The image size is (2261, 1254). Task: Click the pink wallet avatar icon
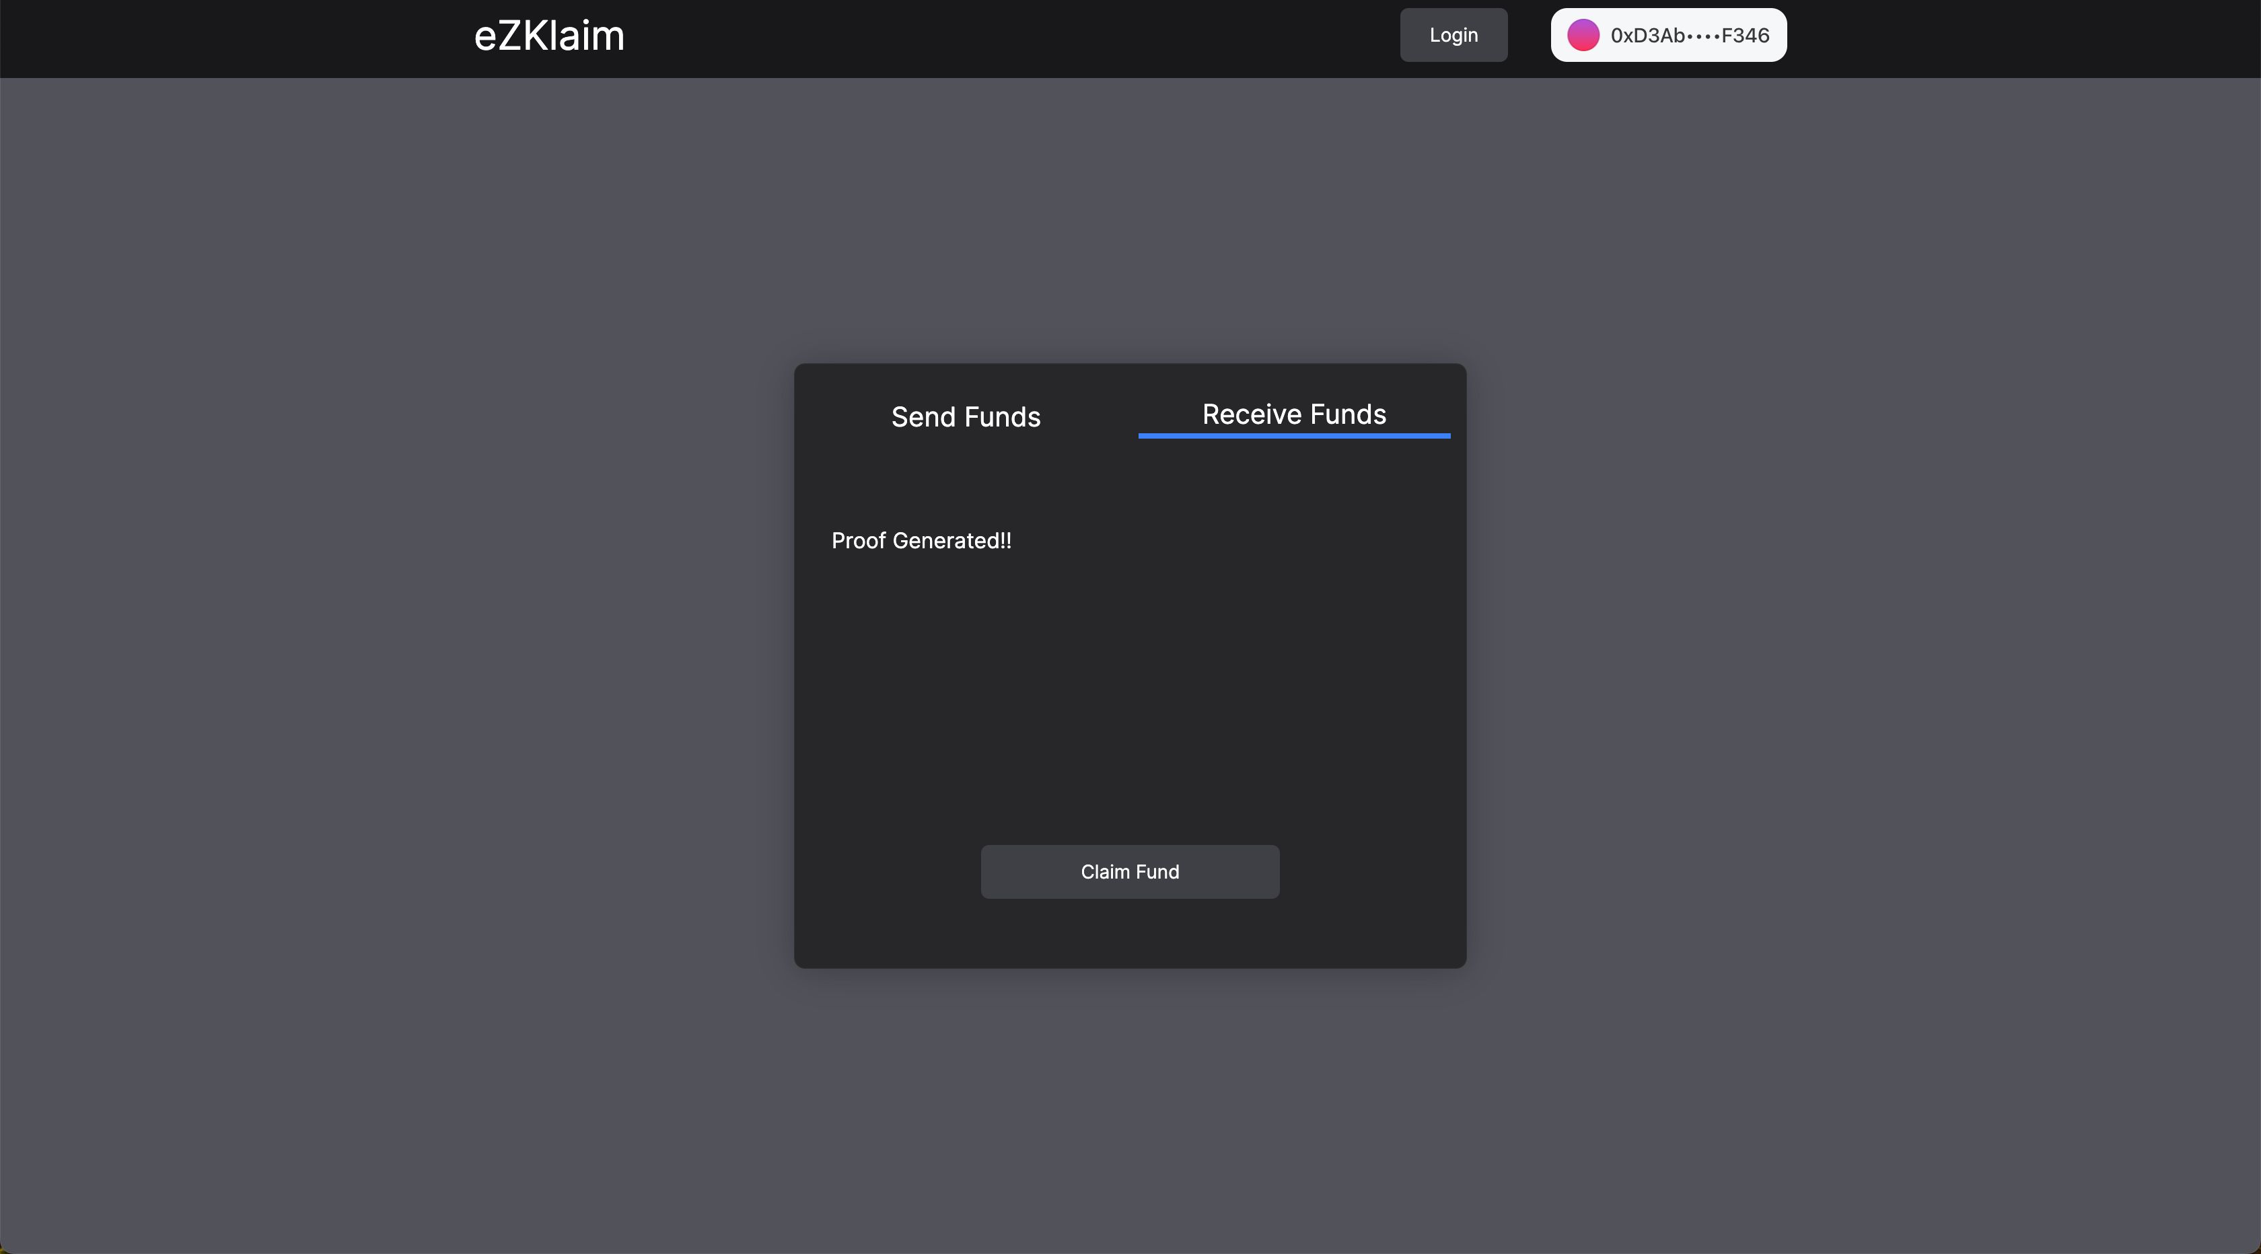coord(1583,35)
